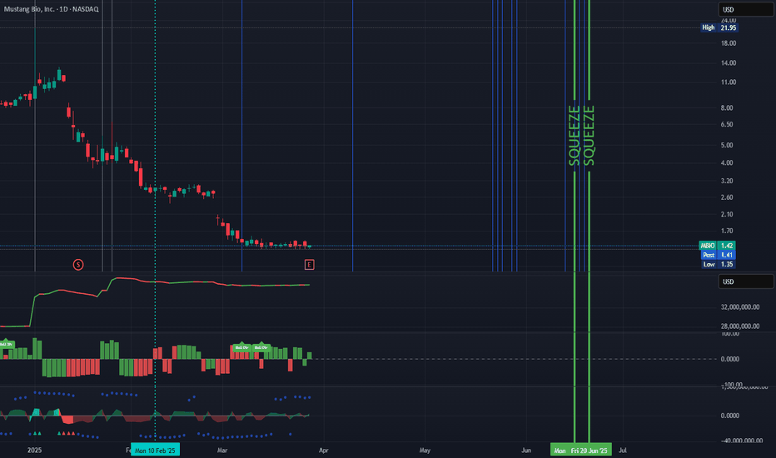Click the earnings 'E' event marker
The image size is (776, 458).
click(309, 265)
